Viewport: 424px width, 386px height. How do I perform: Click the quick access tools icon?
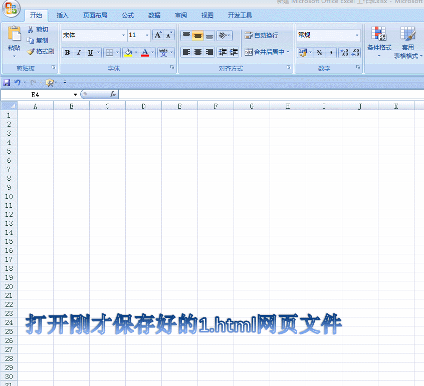pyautogui.click(x=50, y=83)
